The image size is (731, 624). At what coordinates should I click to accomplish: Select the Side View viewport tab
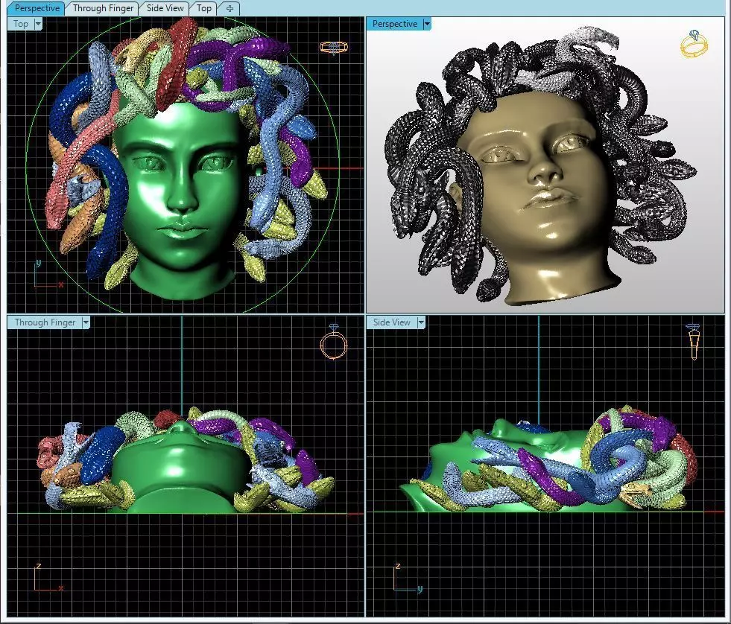point(165,8)
